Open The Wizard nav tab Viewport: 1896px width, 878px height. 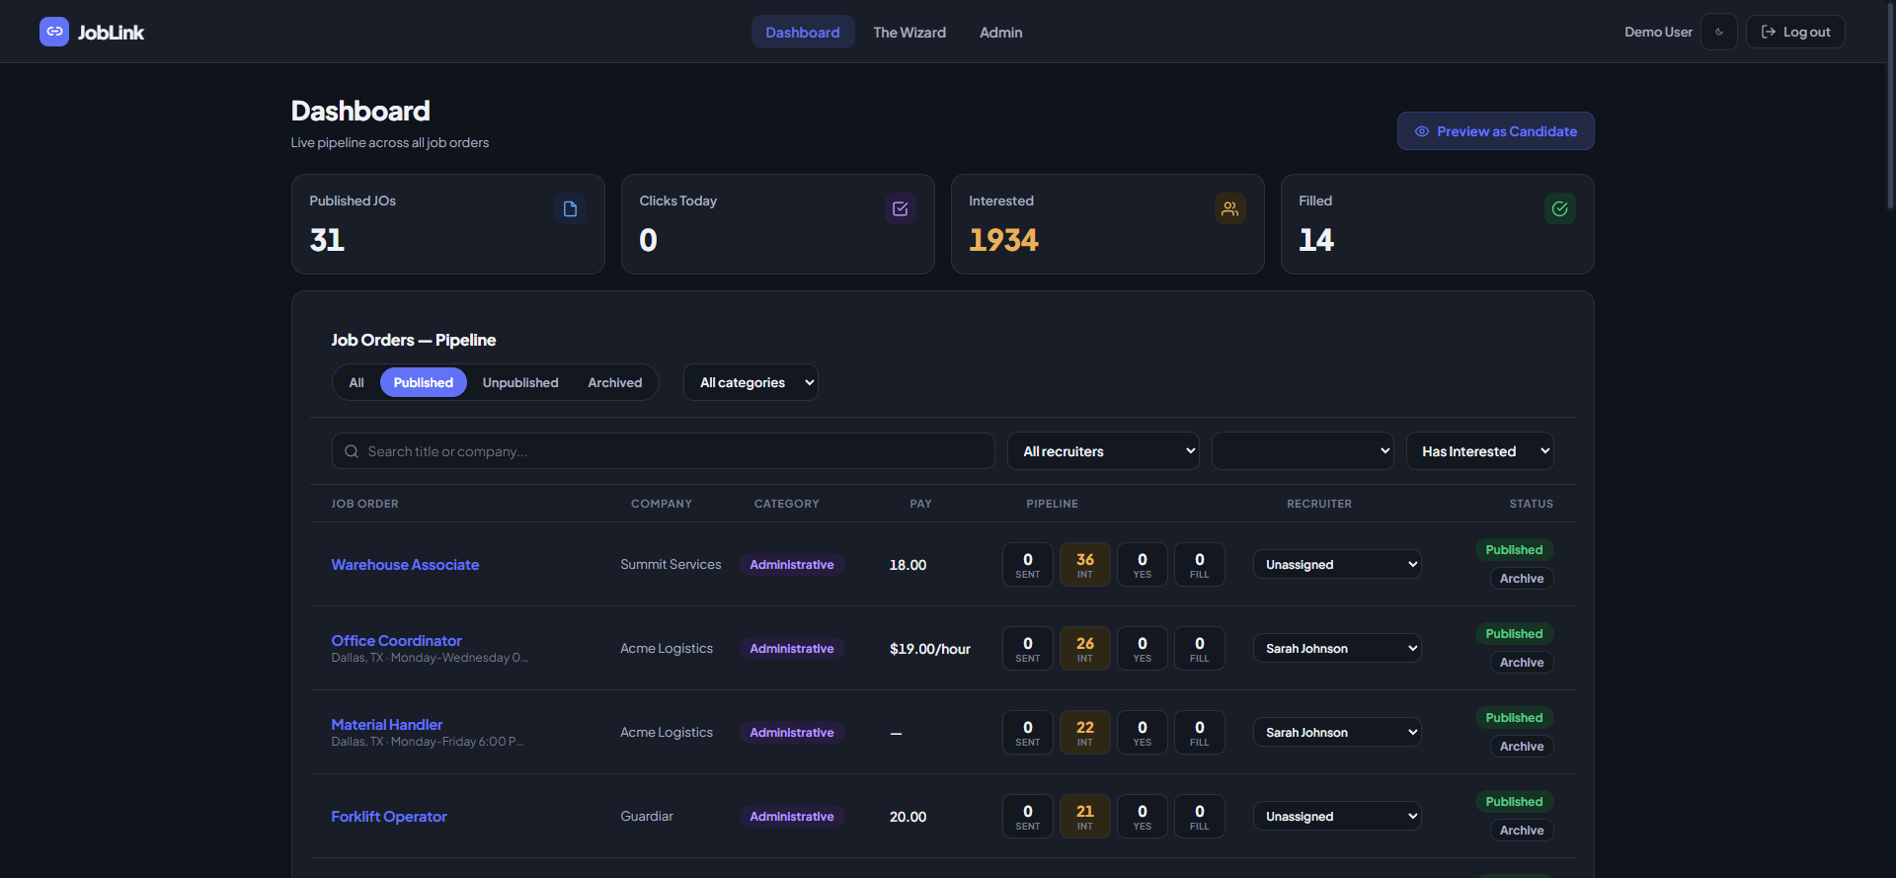[x=909, y=32]
